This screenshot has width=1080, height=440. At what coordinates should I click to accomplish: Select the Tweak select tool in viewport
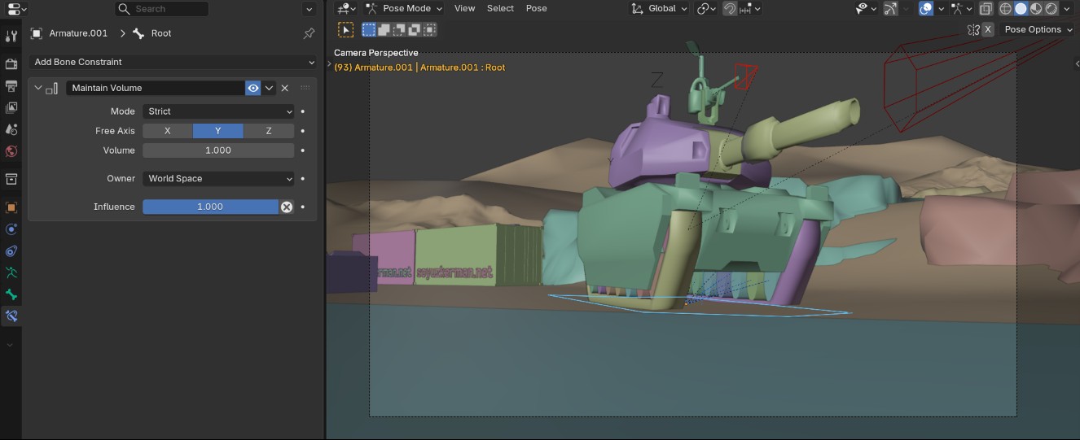click(x=346, y=29)
